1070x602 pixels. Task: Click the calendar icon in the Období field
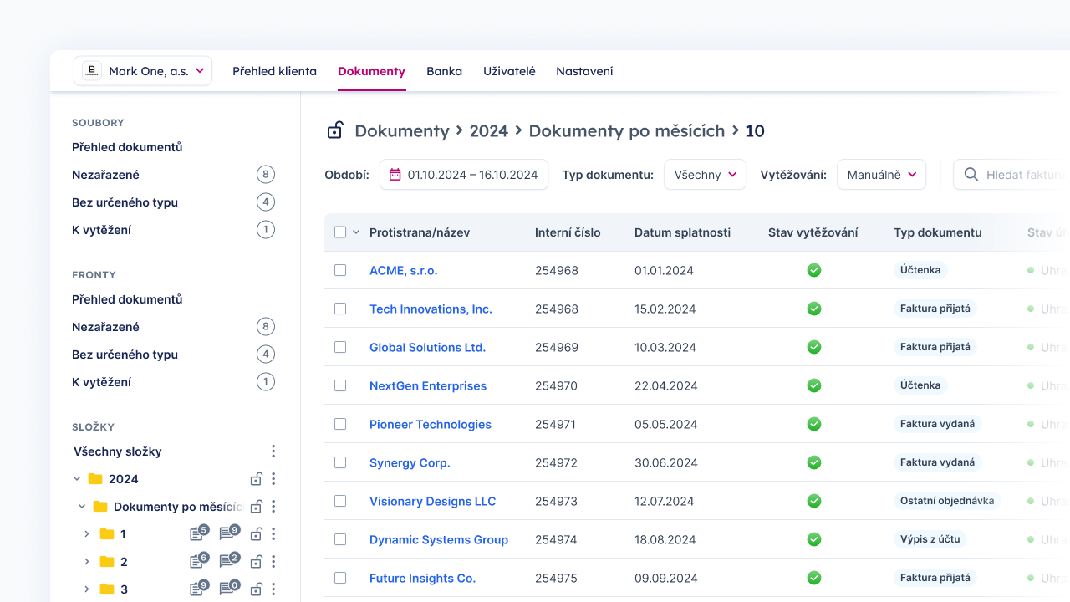[x=395, y=175]
